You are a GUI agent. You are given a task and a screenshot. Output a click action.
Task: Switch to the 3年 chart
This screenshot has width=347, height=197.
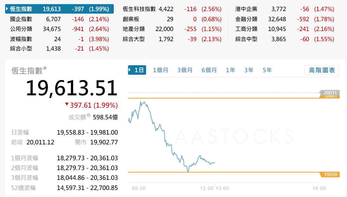(x=249, y=70)
